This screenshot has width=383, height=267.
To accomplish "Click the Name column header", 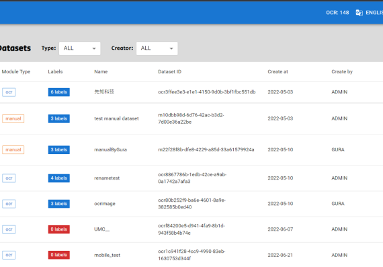I will point(101,72).
